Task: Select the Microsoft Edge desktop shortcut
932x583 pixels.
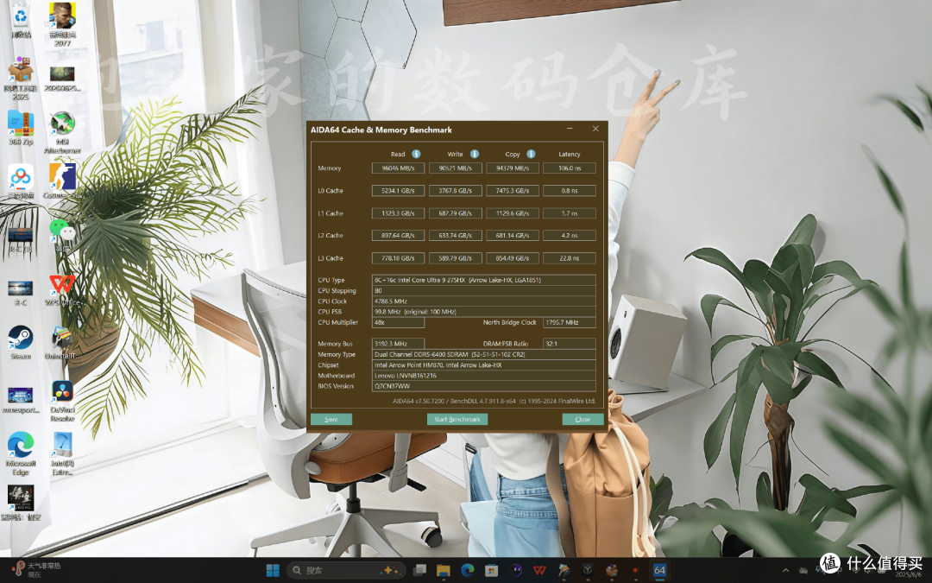Action: tap(21, 453)
